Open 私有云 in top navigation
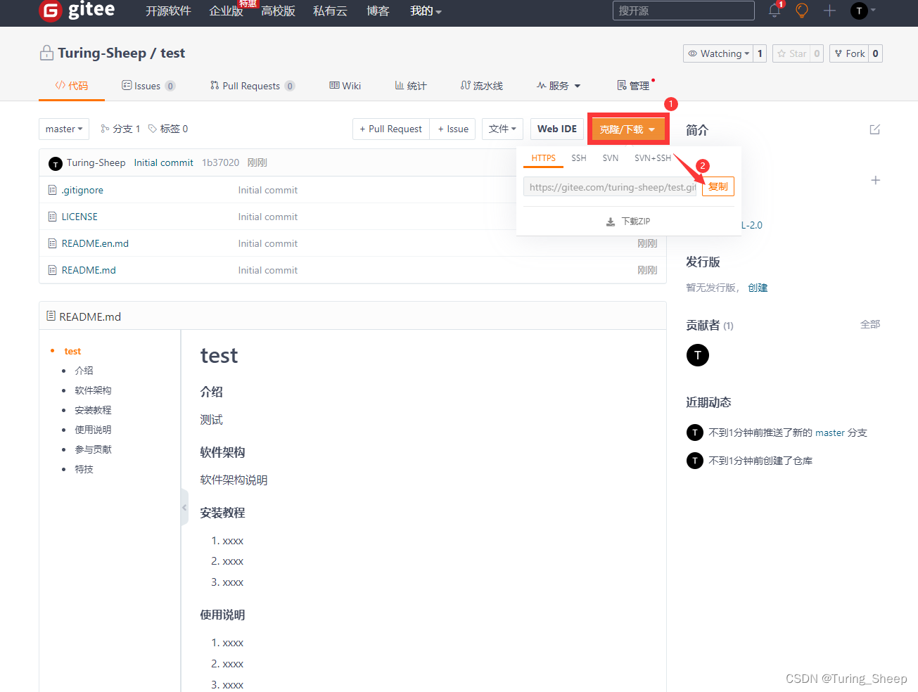The width and height of the screenshot is (918, 692). tap(330, 11)
